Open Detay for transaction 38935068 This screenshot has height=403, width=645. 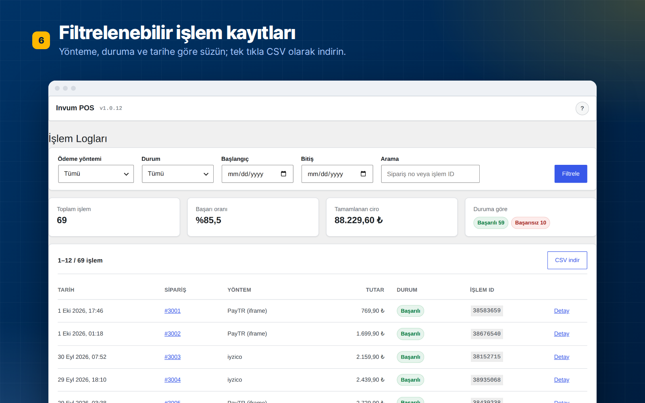tap(562, 380)
